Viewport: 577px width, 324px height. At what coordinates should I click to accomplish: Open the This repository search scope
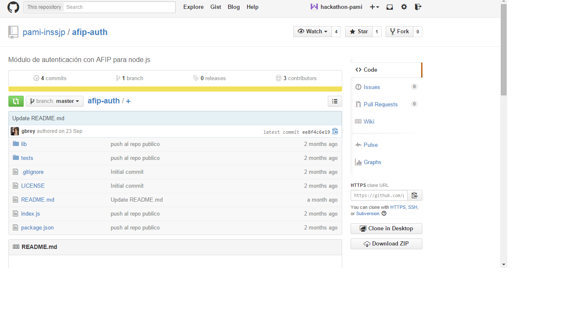tap(44, 7)
